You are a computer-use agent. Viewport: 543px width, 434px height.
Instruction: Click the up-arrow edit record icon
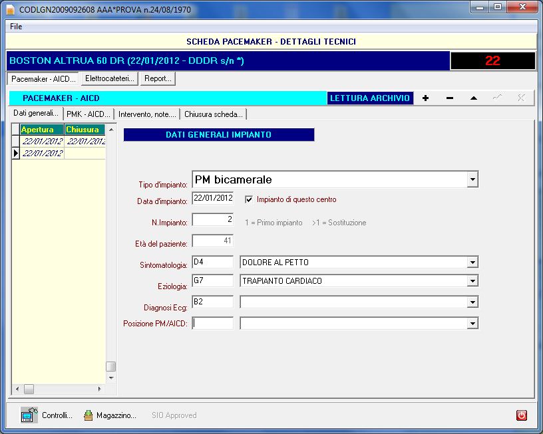click(474, 98)
